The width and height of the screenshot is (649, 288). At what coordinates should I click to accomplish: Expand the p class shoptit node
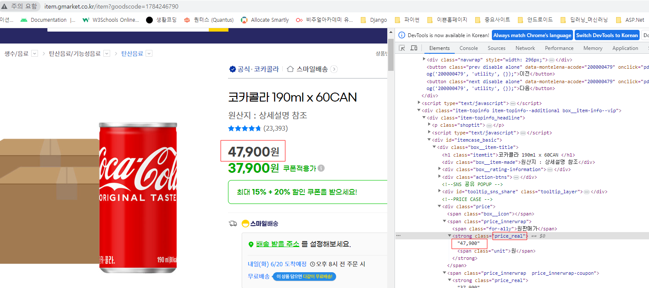tap(429, 125)
